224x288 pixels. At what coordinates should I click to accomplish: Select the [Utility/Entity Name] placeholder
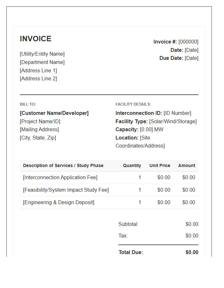tap(42, 54)
